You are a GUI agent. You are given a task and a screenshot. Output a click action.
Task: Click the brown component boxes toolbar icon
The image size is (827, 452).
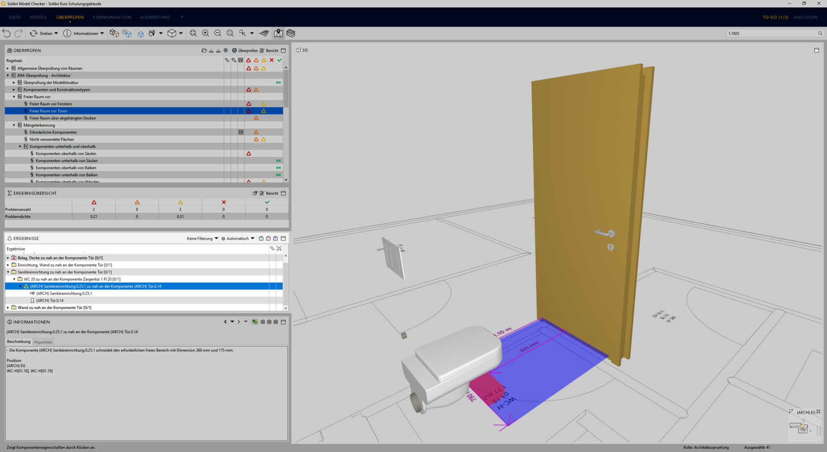[x=114, y=33]
